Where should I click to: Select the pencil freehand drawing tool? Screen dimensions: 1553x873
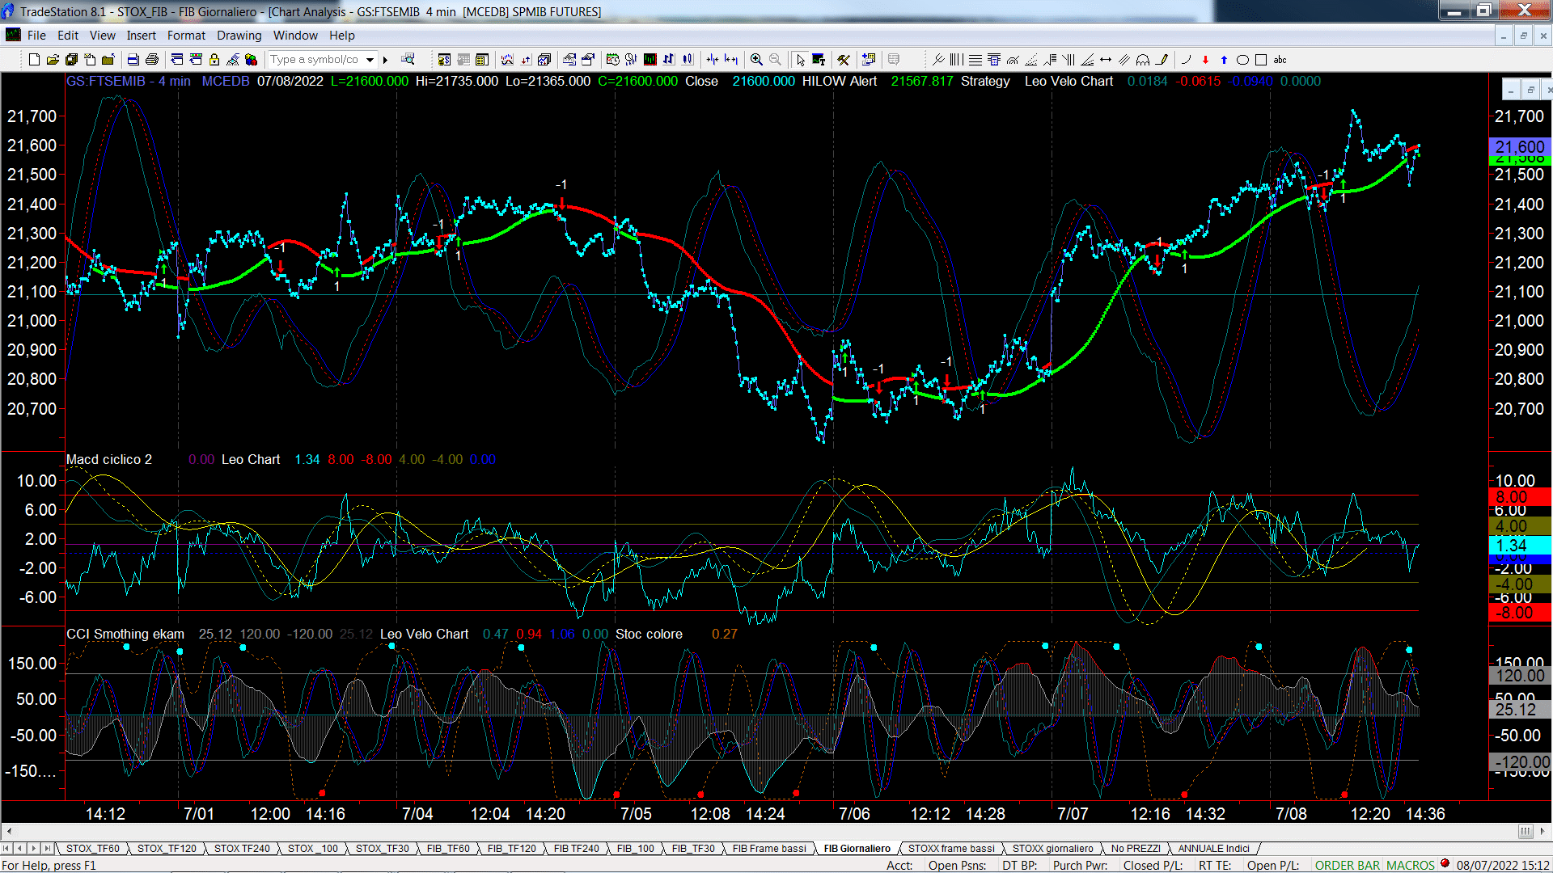click(1162, 60)
